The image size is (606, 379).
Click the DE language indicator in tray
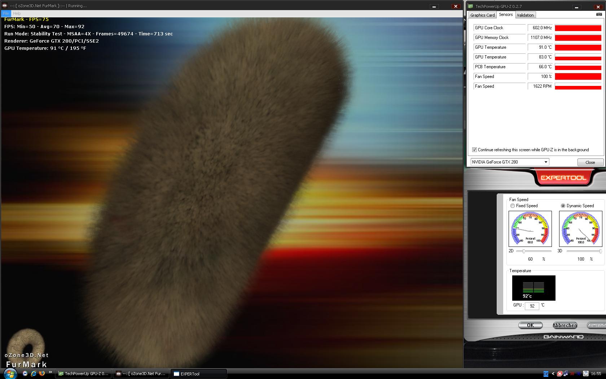[x=546, y=374]
